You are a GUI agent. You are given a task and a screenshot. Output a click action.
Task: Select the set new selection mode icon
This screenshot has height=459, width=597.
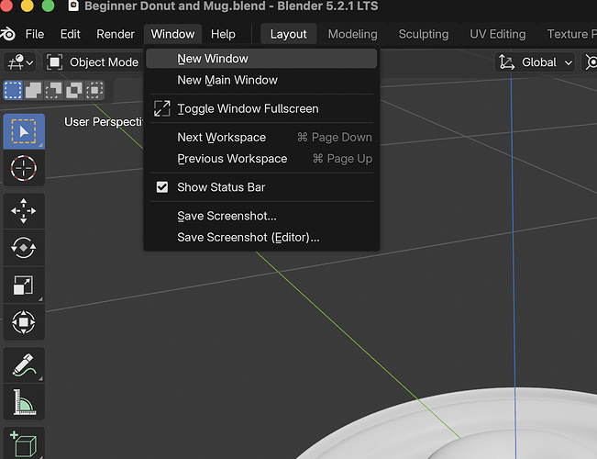coord(13,90)
